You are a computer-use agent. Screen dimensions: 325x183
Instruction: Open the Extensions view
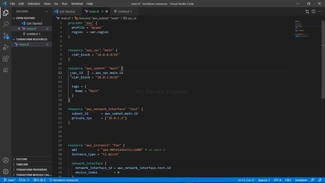6,59
